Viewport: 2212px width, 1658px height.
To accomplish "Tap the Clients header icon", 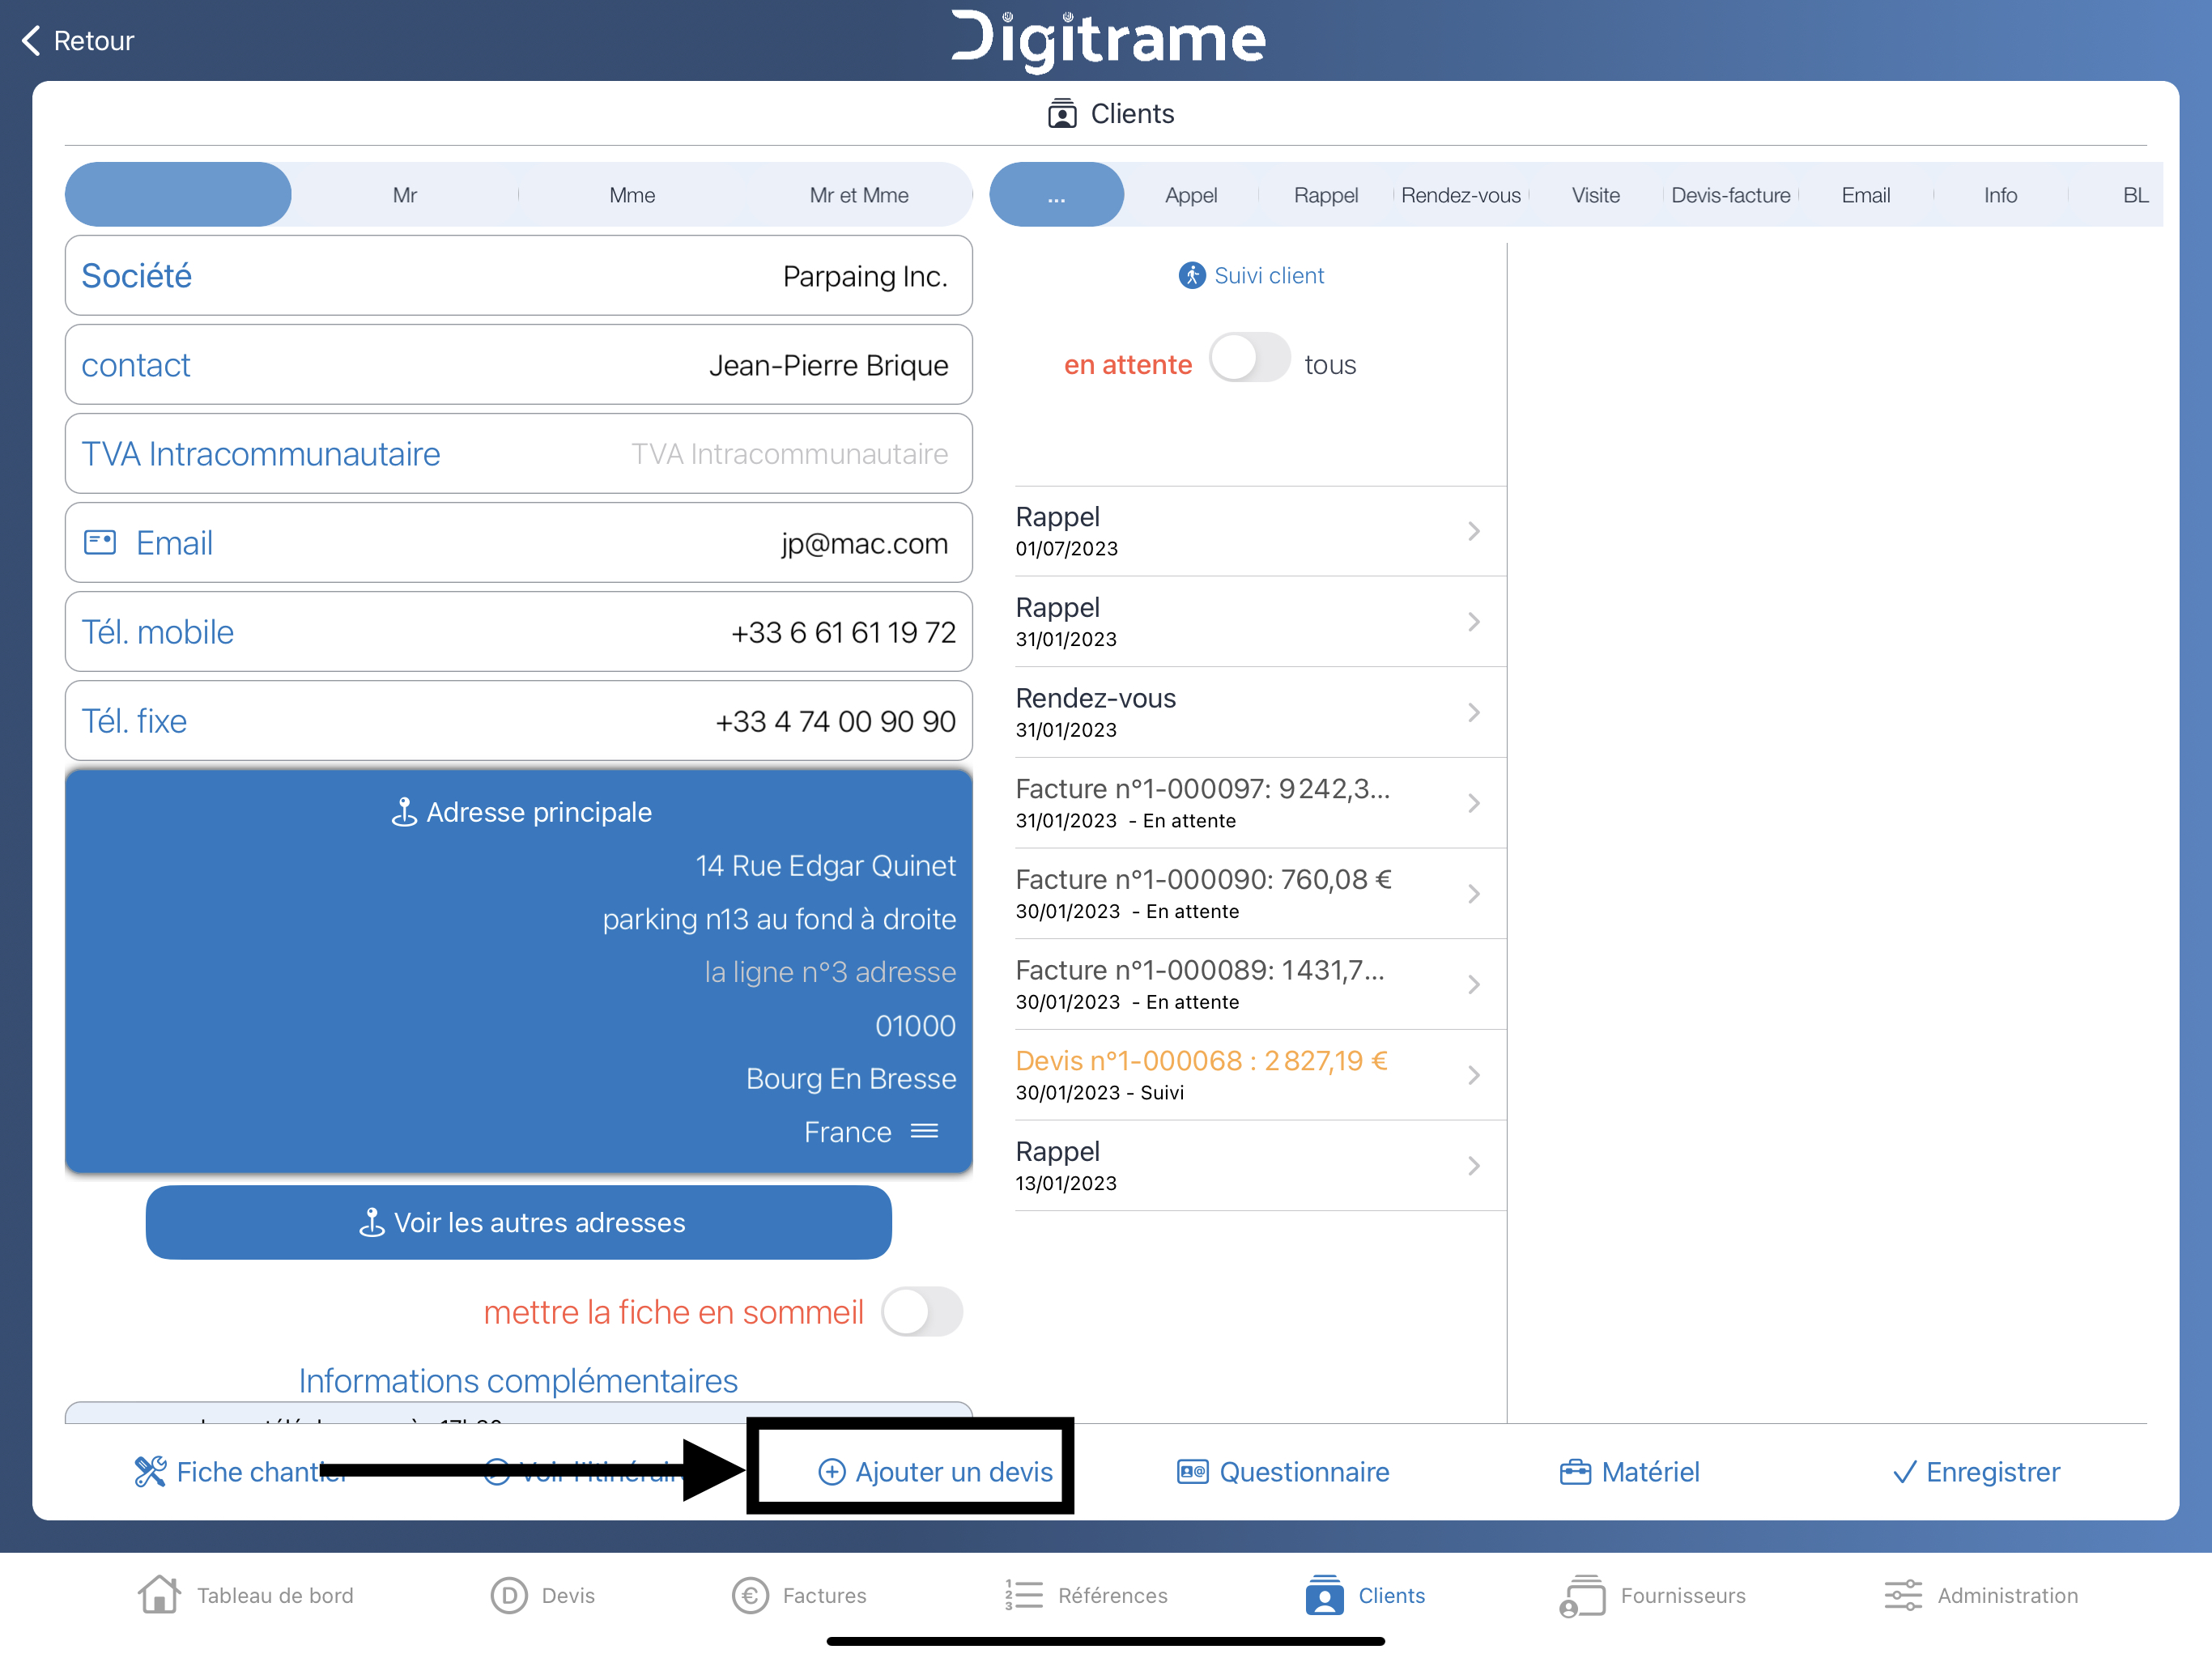I will click(x=1062, y=114).
